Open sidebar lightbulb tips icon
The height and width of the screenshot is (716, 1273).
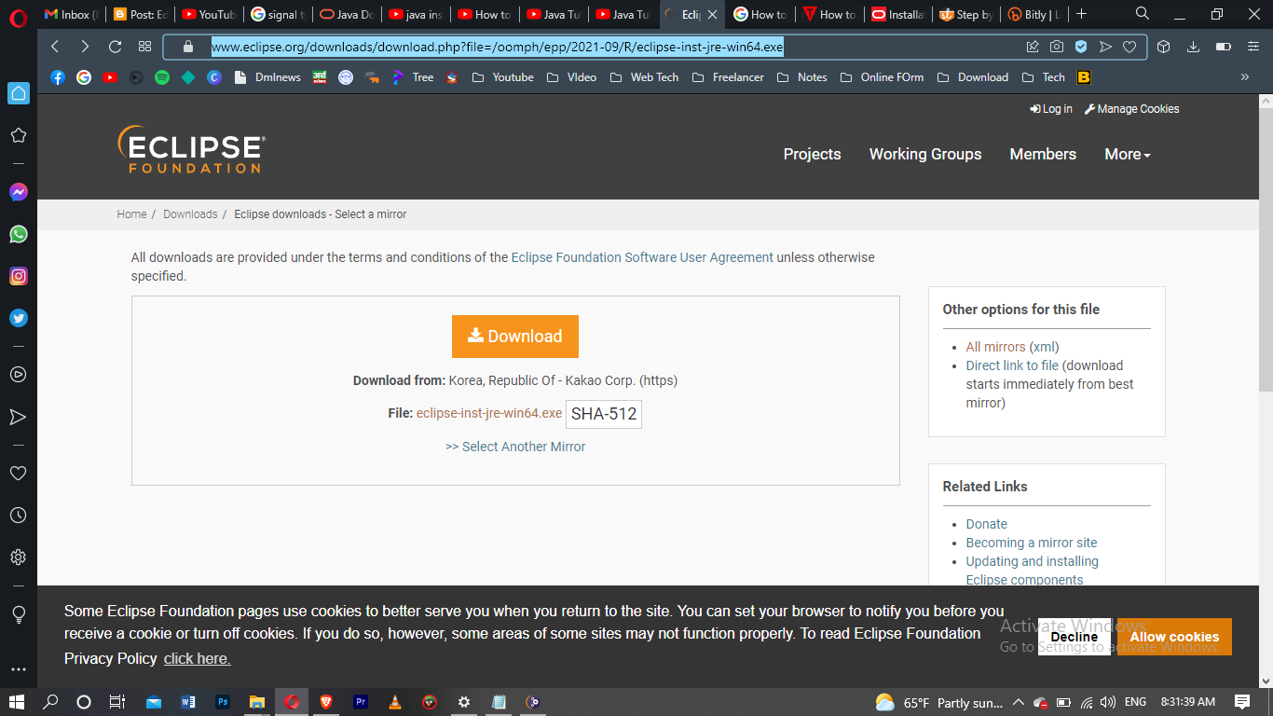(19, 614)
